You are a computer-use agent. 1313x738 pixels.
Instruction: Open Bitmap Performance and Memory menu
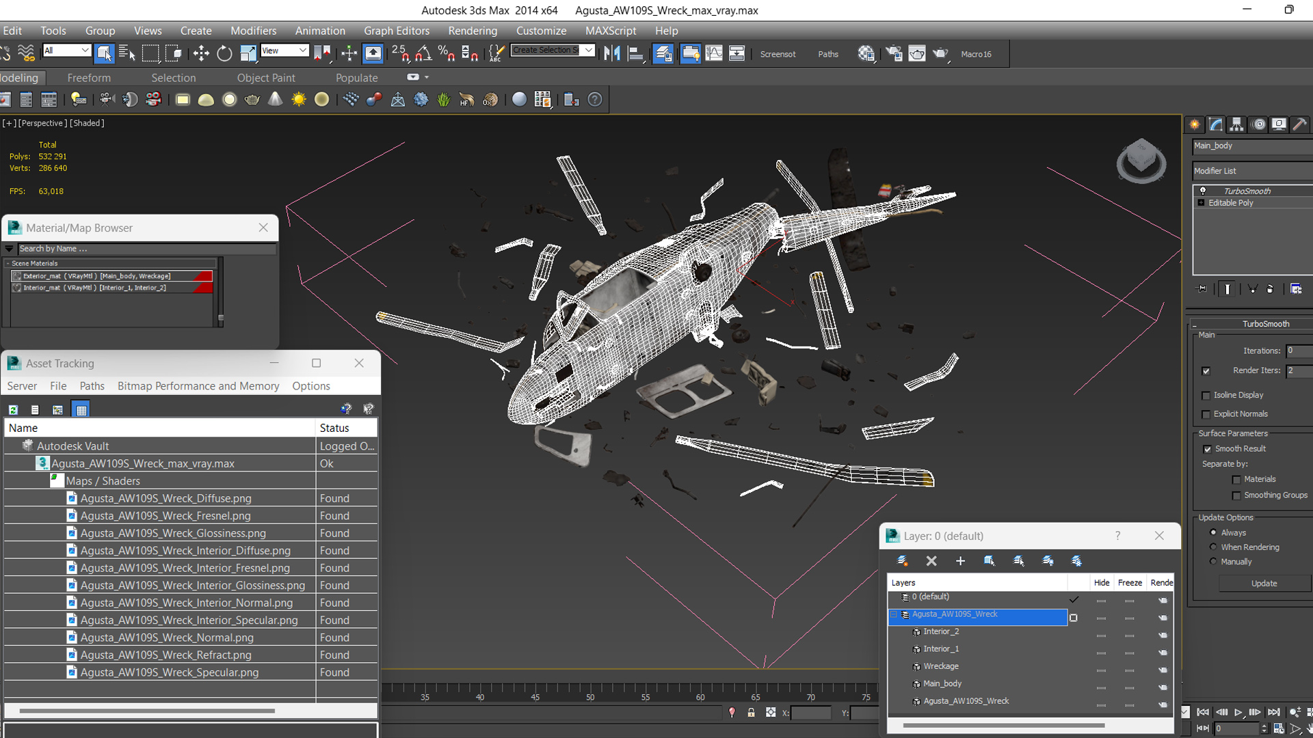[198, 386]
